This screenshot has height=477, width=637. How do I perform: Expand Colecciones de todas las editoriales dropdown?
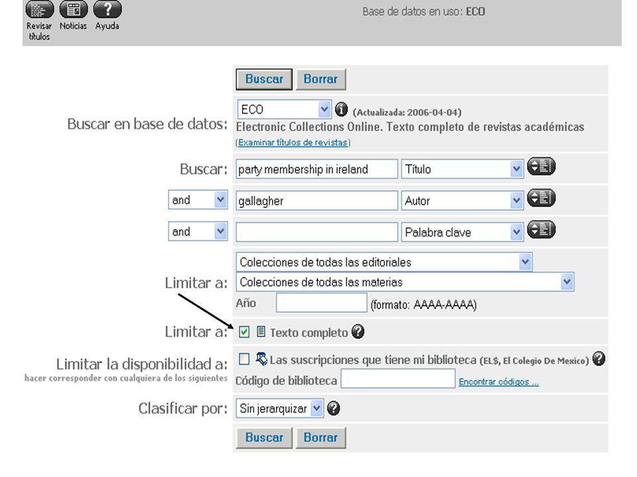pos(384,262)
